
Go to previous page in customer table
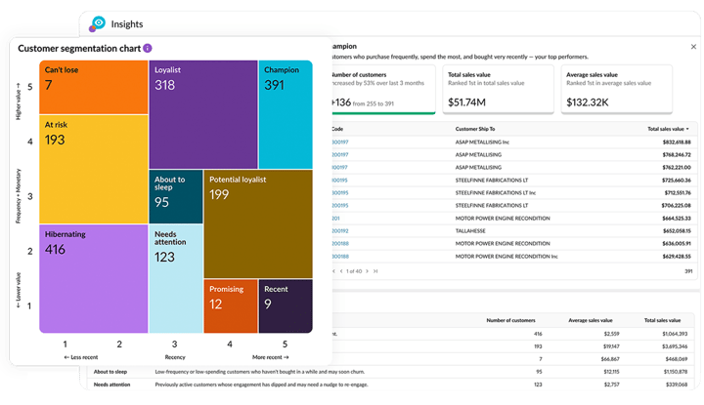[341, 271]
